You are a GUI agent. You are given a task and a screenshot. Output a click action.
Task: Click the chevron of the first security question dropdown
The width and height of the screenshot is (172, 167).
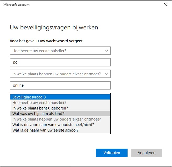(107, 51)
